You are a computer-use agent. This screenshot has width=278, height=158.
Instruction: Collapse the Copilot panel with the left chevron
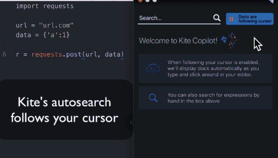(131, 122)
